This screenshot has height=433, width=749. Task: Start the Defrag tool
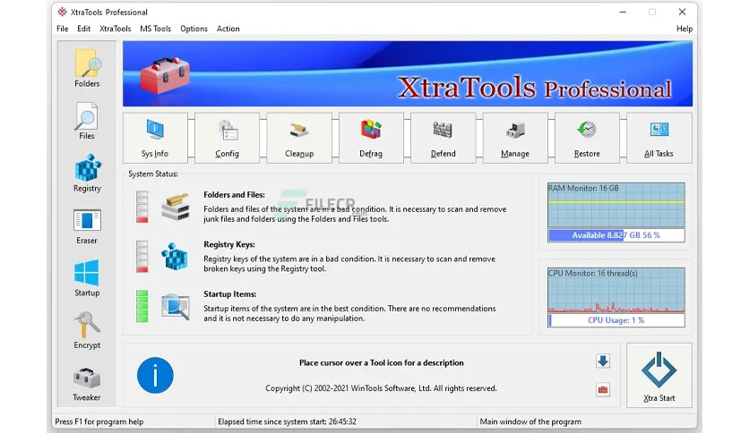click(371, 139)
